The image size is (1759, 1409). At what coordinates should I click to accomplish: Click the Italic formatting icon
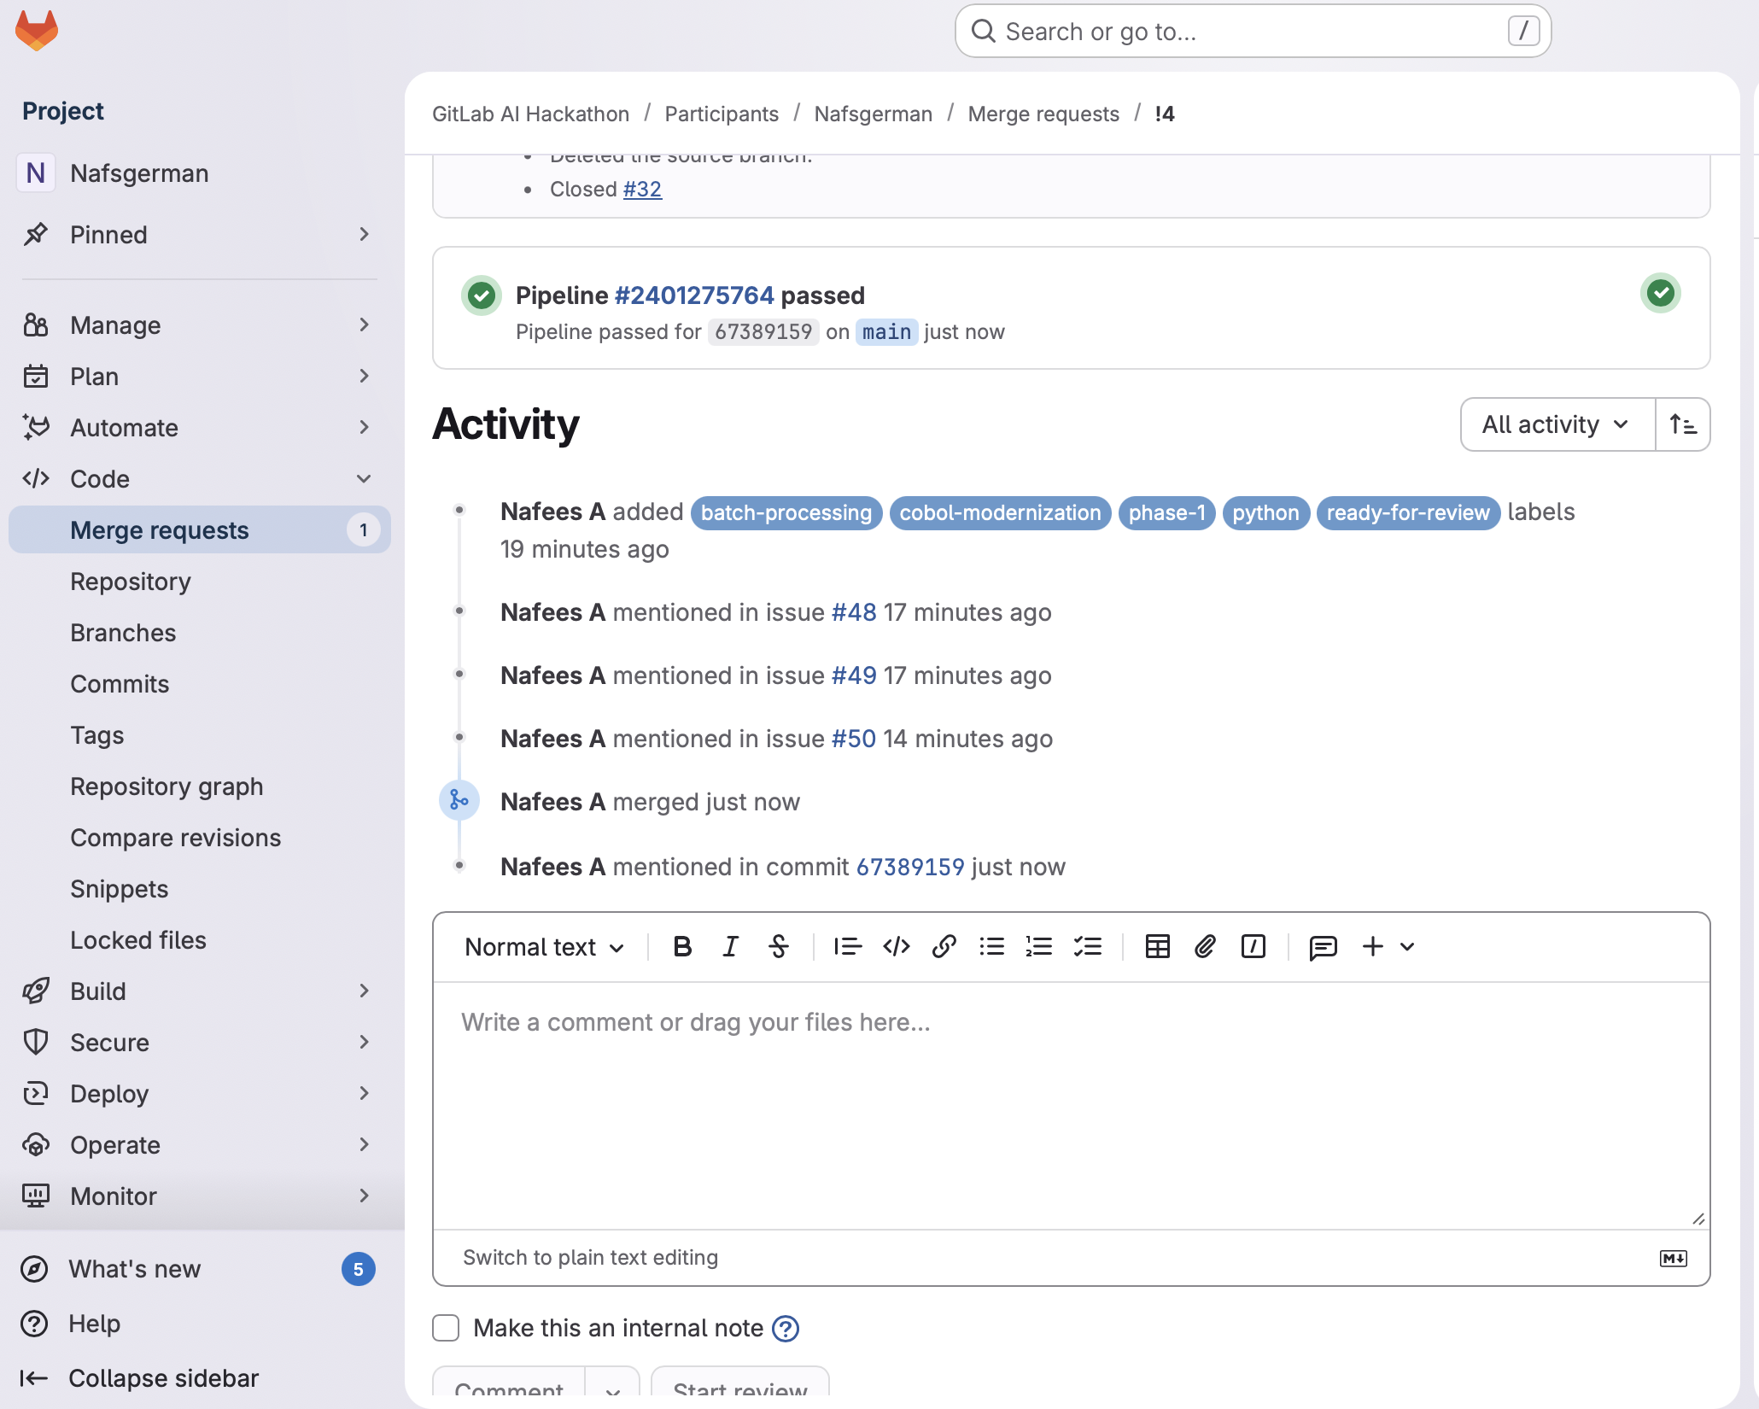pyautogui.click(x=730, y=946)
